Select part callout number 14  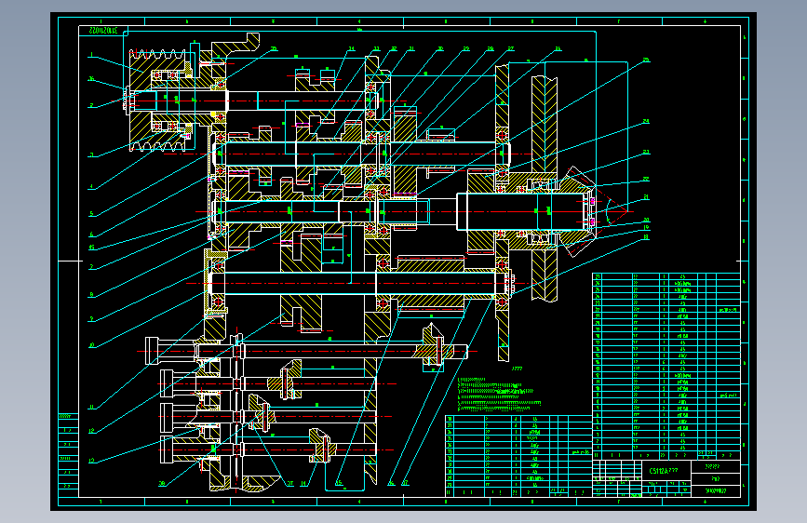coord(303,483)
